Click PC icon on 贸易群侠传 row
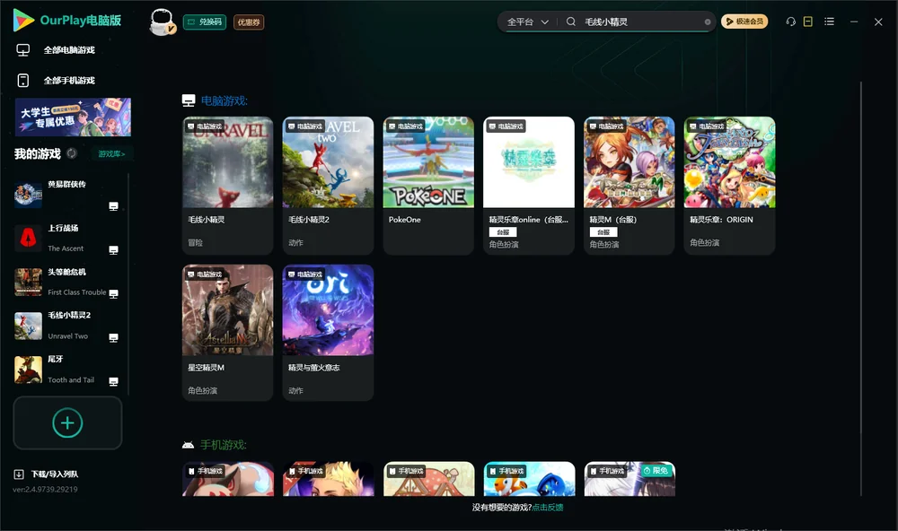This screenshot has width=898, height=531. tap(113, 206)
